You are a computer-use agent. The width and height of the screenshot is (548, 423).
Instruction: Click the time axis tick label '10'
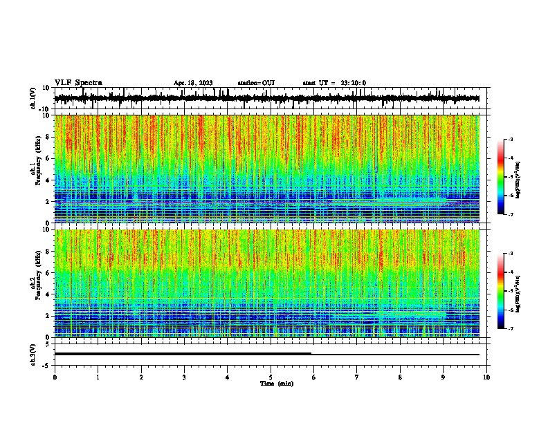(486, 377)
